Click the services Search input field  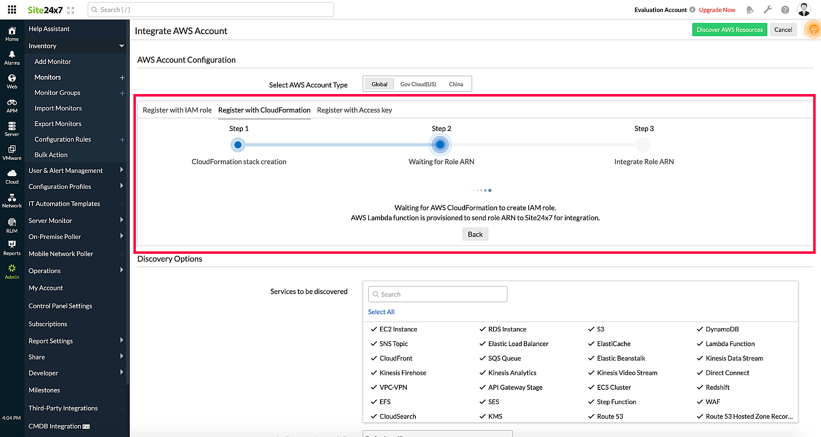tap(438, 294)
